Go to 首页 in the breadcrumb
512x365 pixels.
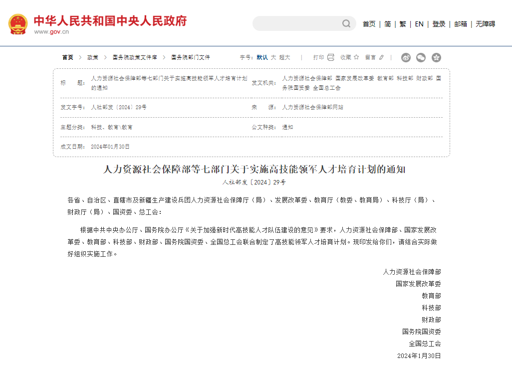point(67,57)
